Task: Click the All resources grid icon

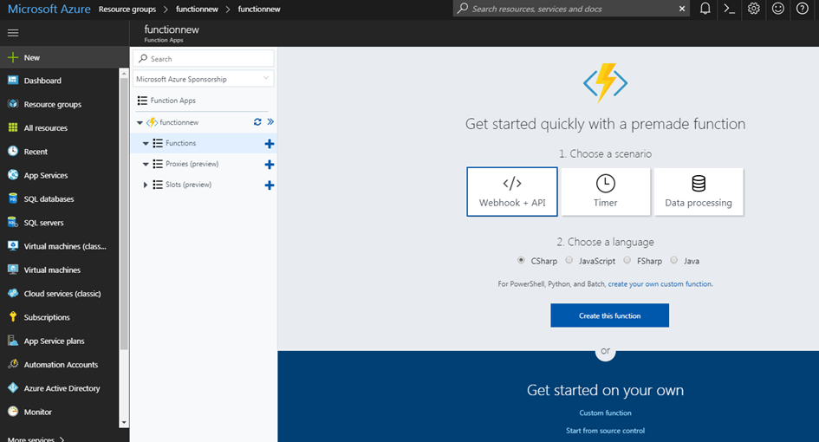Action: [13, 127]
